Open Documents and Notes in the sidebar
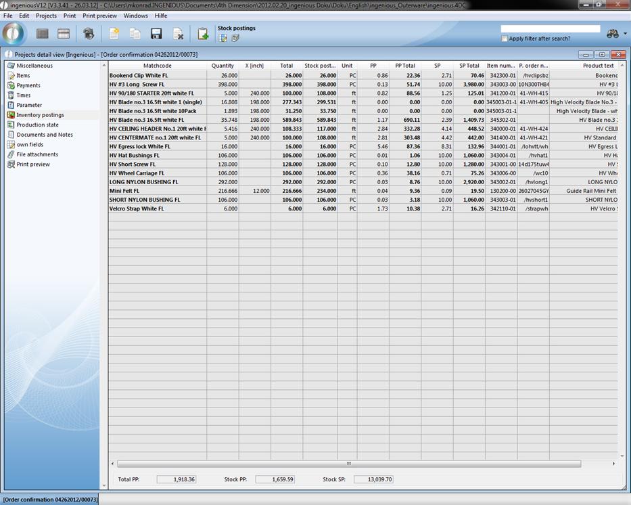 click(x=45, y=135)
